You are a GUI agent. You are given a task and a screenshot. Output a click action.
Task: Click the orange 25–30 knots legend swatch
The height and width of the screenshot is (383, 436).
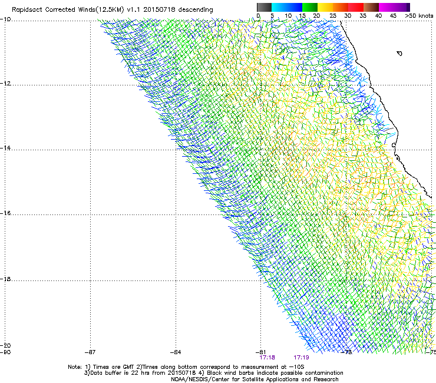pos(341,7)
